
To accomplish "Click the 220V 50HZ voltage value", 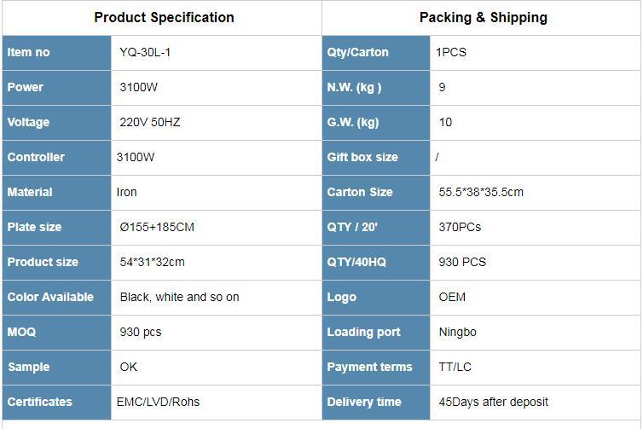I will point(150,122).
